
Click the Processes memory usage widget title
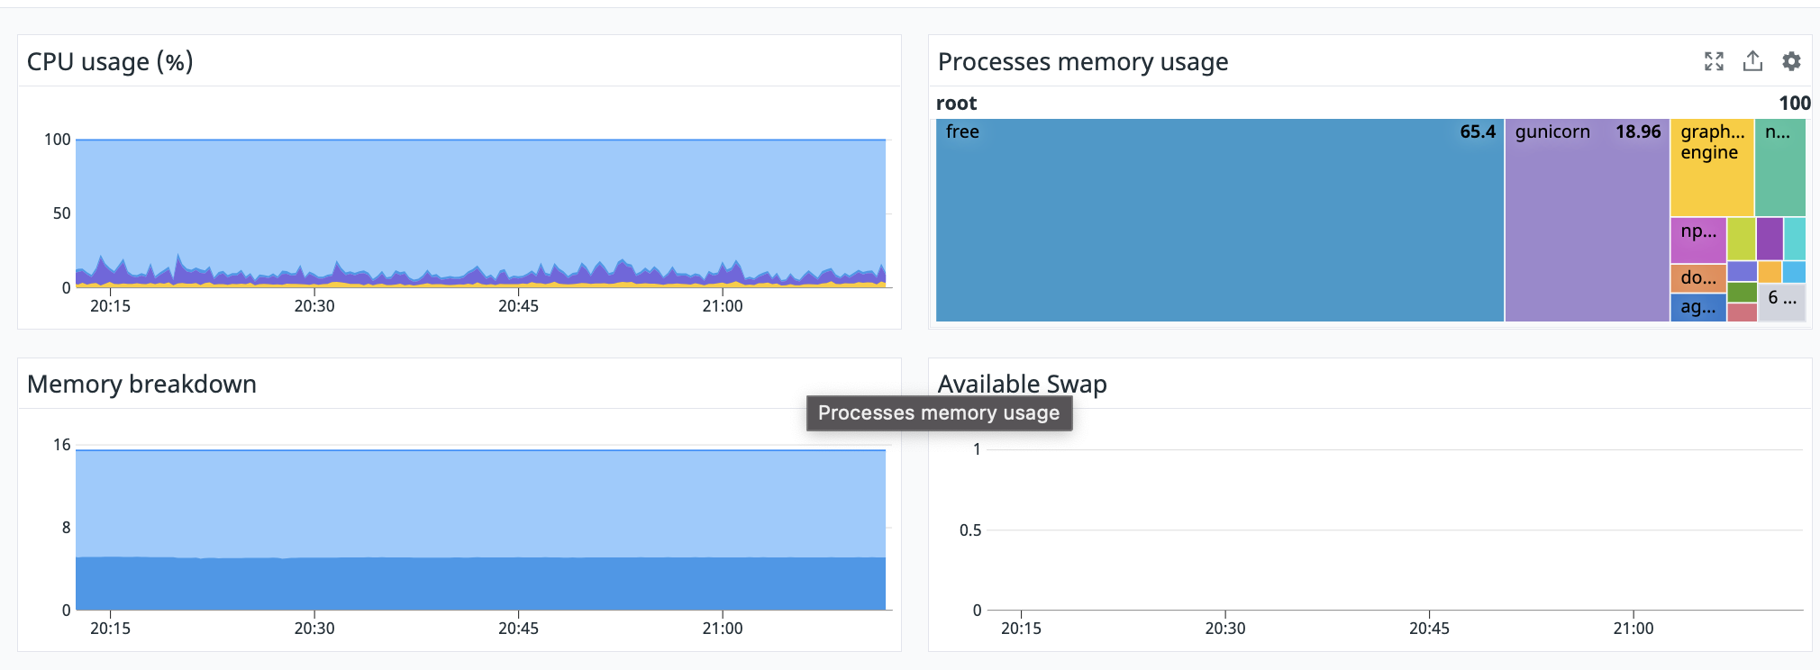1083,61
